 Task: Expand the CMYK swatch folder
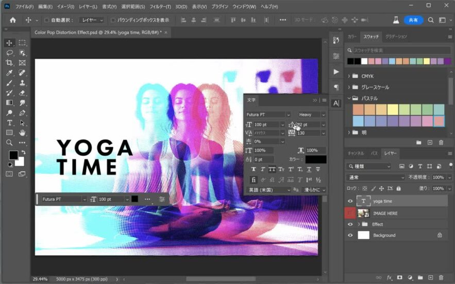(349, 76)
